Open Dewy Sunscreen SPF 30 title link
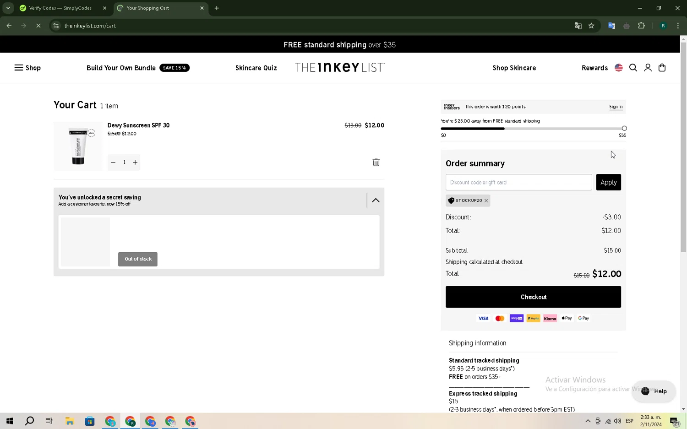This screenshot has width=687, height=429. coord(138,125)
